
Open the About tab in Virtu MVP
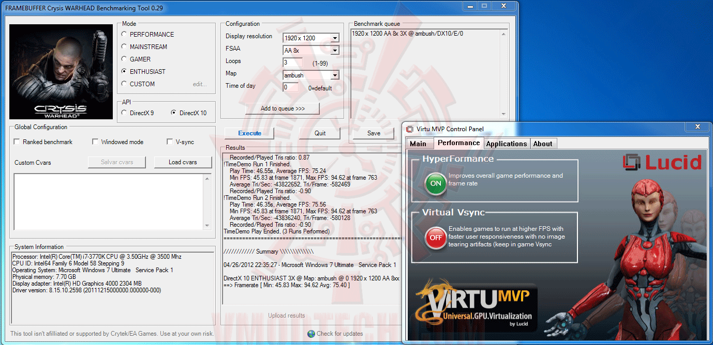click(543, 144)
